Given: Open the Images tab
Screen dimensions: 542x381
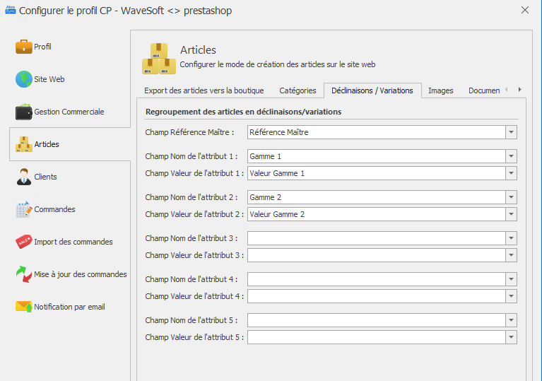Looking at the screenshot, I should [441, 90].
